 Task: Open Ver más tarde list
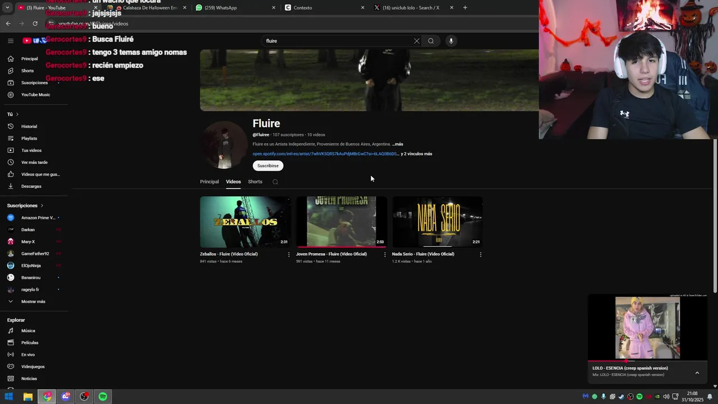[34, 162]
